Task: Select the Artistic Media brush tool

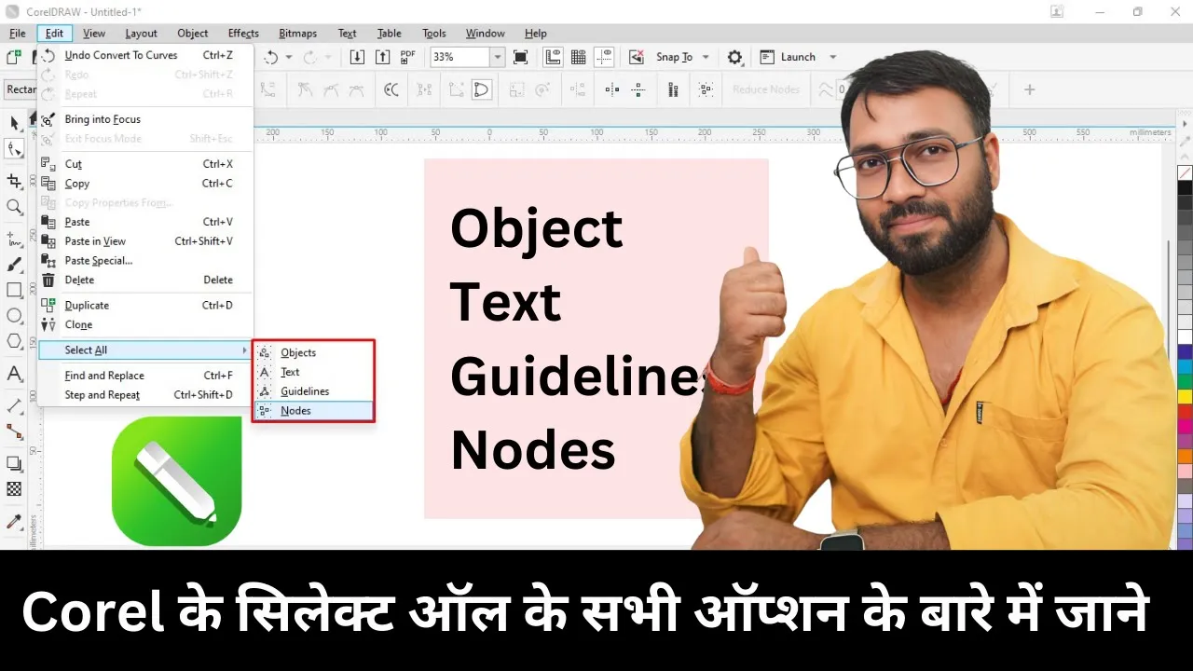Action: click(x=14, y=265)
